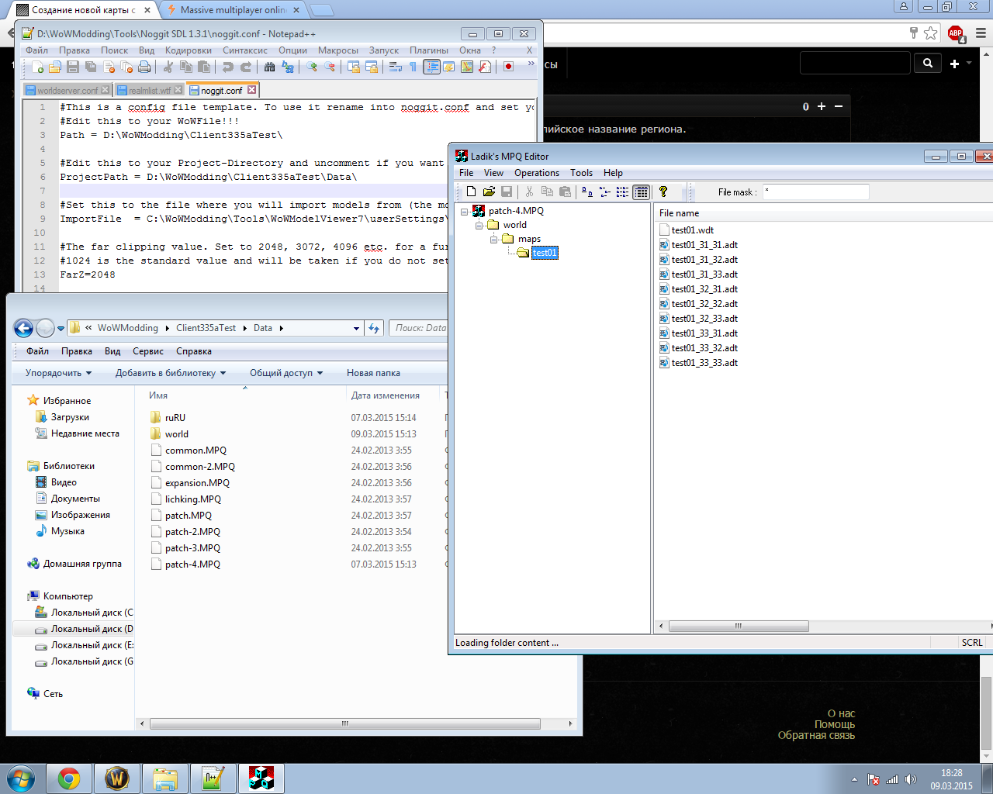Toggle show all characters (pilcrow) in Notepad++
The height and width of the screenshot is (794, 993).
pos(413,67)
